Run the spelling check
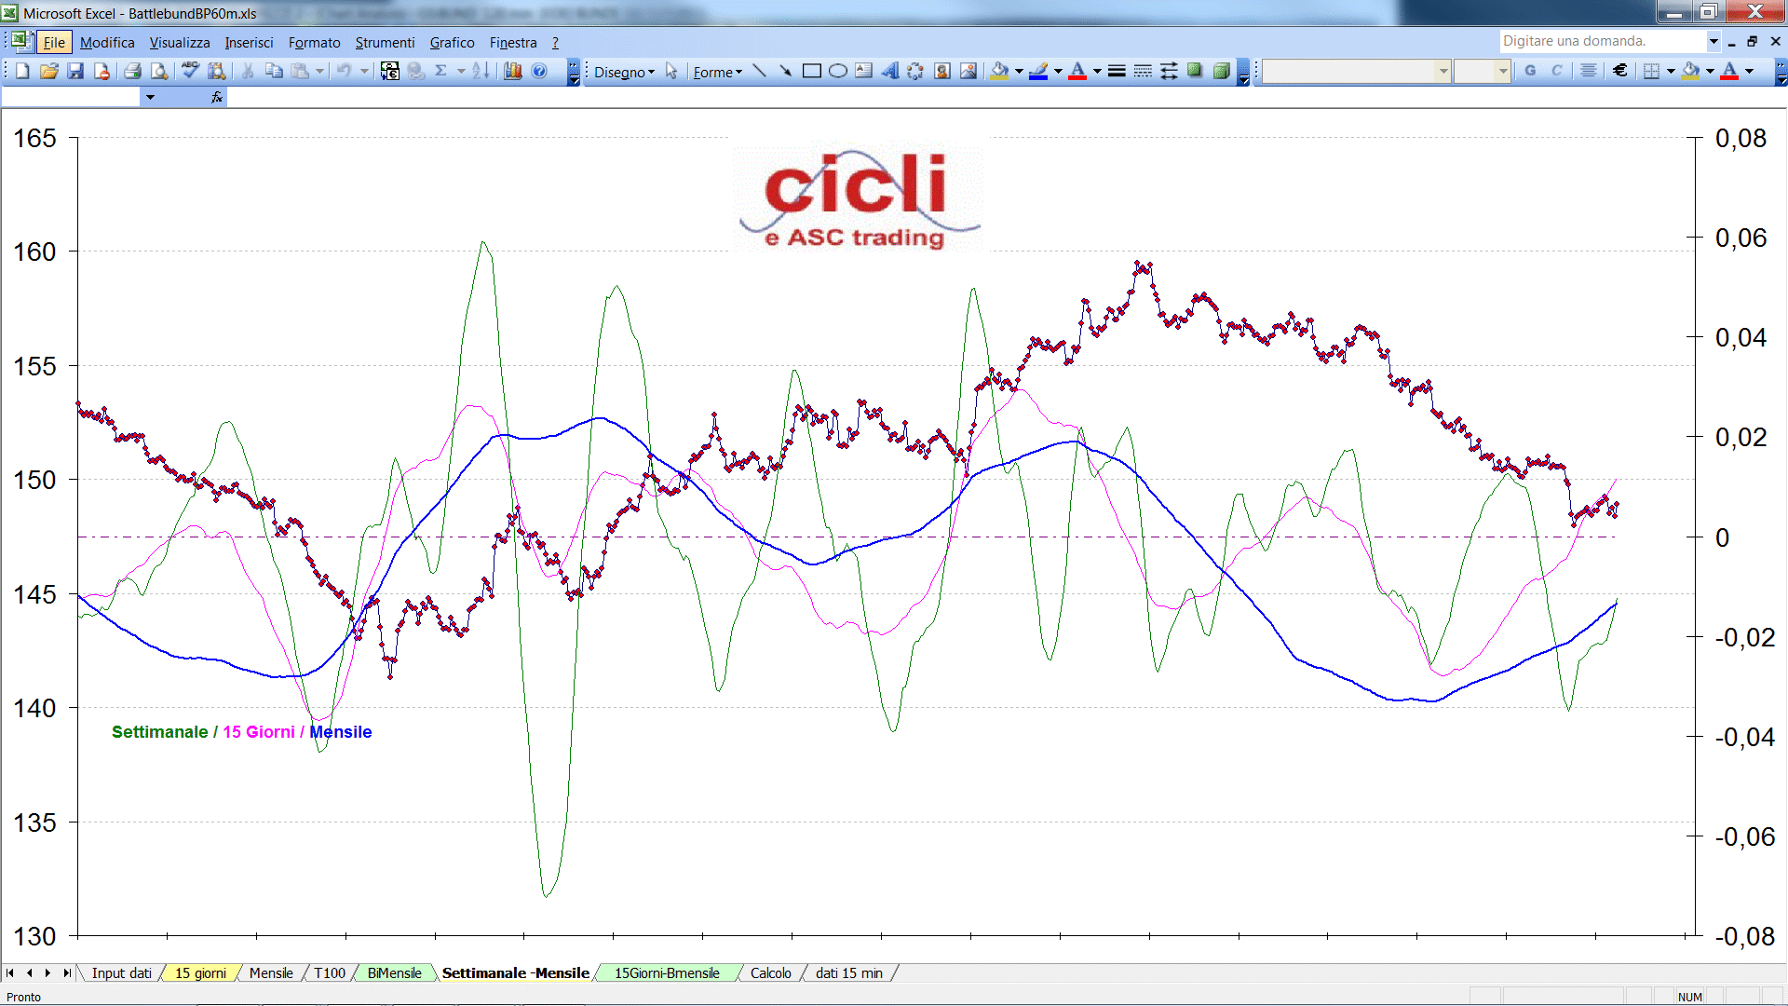Image resolution: width=1788 pixels, height=1006 pixels. (190, 71)
